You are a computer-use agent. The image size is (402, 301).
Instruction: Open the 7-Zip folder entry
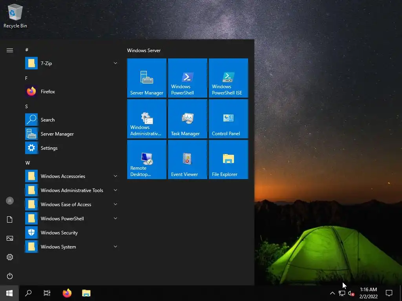72,63
